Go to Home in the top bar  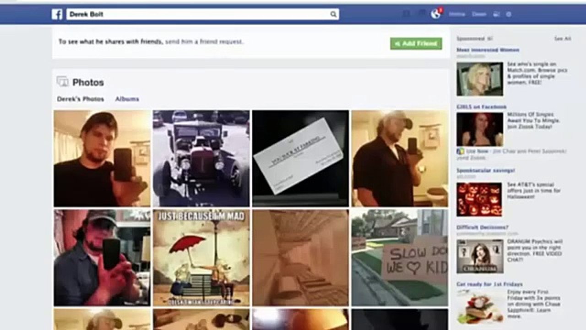pos(457,14)
